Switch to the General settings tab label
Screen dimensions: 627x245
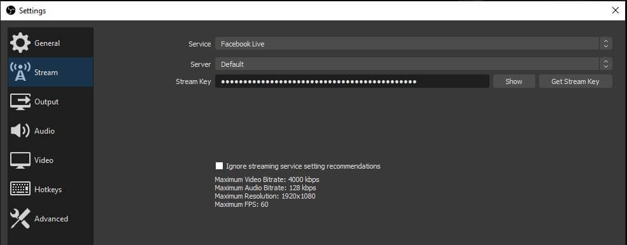47,43
